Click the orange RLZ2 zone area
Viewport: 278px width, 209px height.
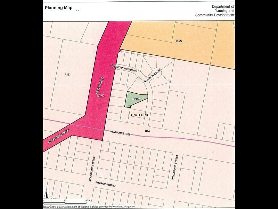coord(179,42)
